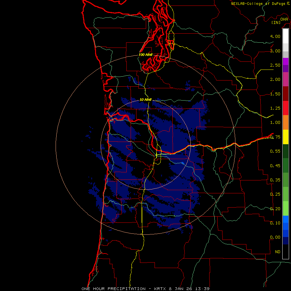Click the 0.25 legend value
Viewport: 291px width, 291px height.
275,194
